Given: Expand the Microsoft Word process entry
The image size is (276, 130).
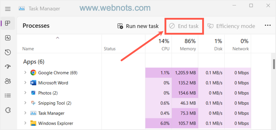Looking at the screenshot, I should [25, 82].
